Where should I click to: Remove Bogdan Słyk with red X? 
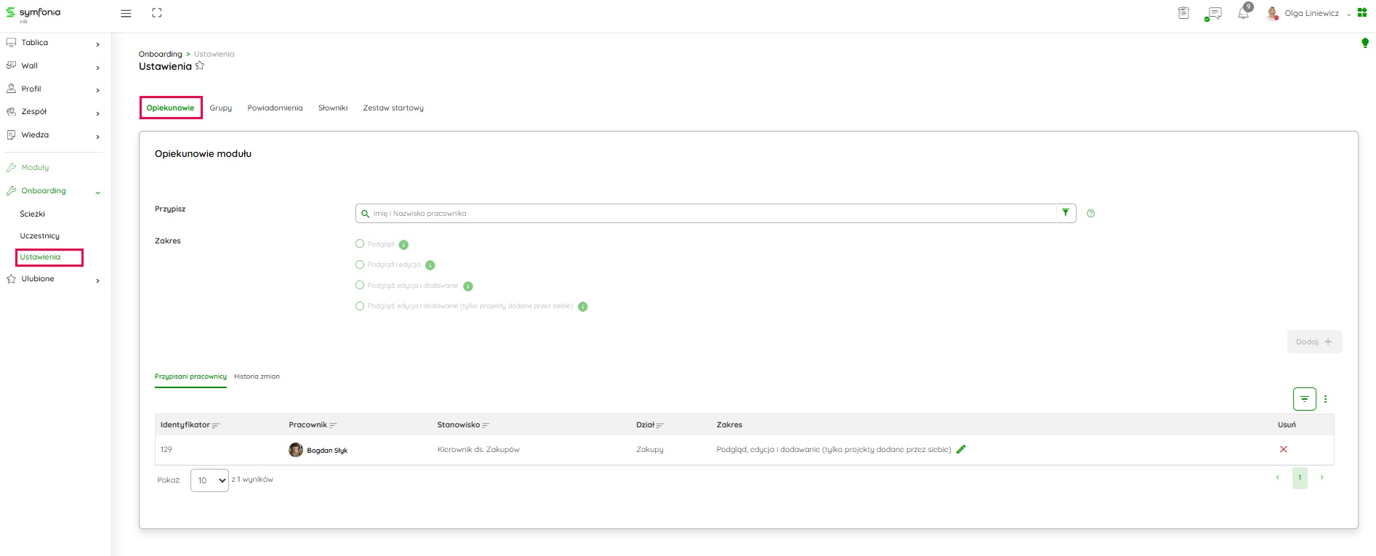click(1283, 449)
